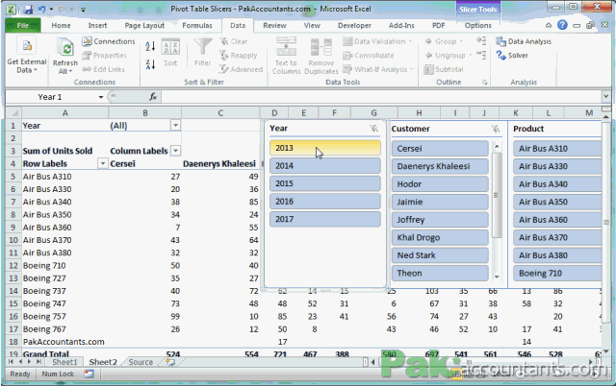Open Data Analysis tool

(524, 41)
